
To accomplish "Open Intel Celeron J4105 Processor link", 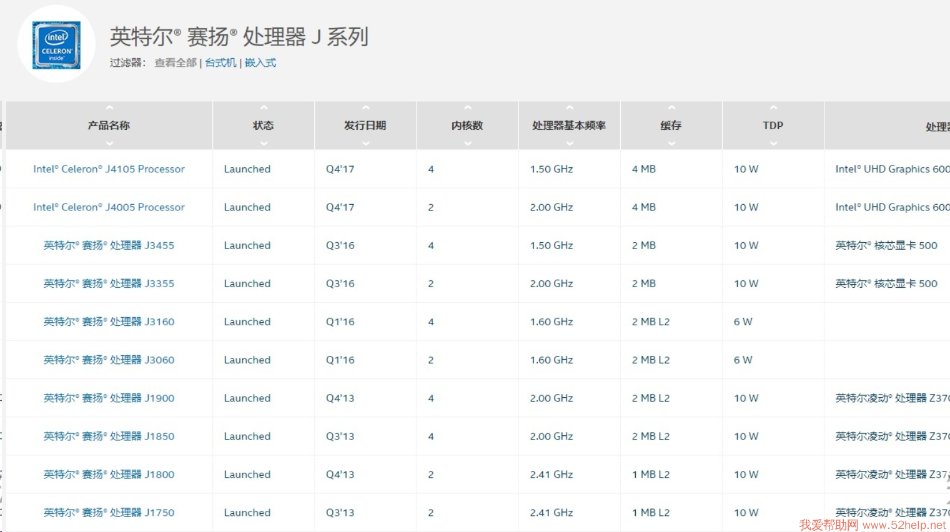I will pos(109,169).
